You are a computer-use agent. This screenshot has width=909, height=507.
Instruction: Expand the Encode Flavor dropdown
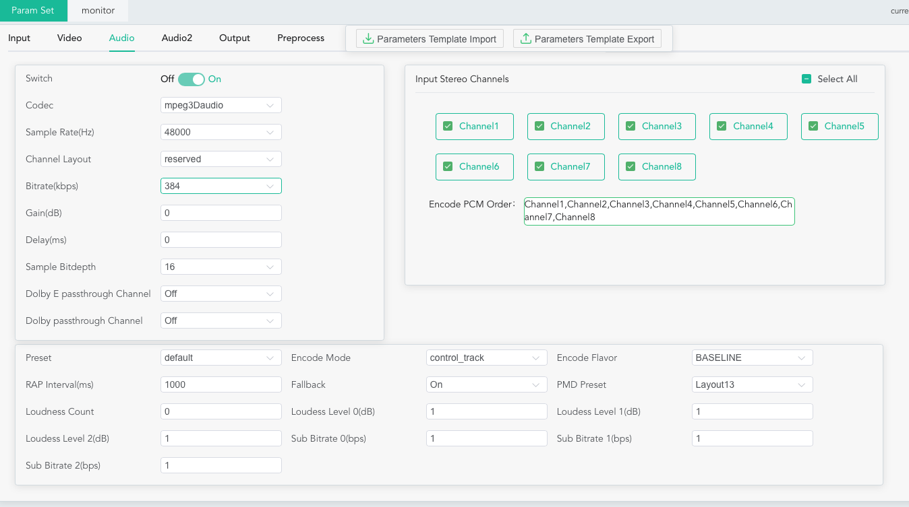point(753,358)
